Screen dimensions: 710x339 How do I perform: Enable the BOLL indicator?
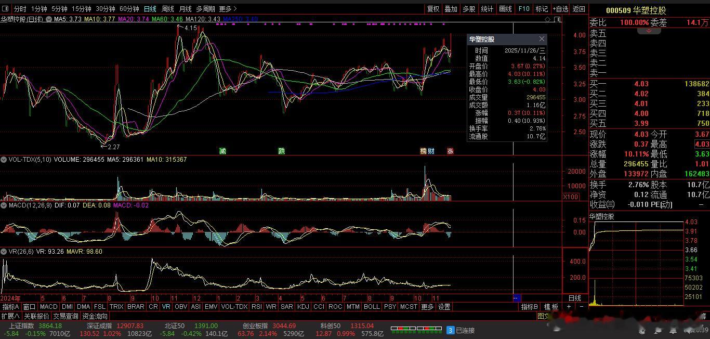371,307
